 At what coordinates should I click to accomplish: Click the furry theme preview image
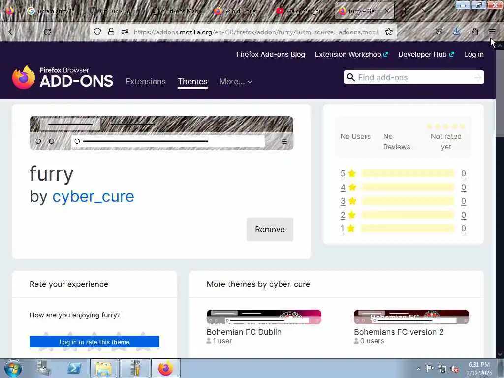click(161, 133)
